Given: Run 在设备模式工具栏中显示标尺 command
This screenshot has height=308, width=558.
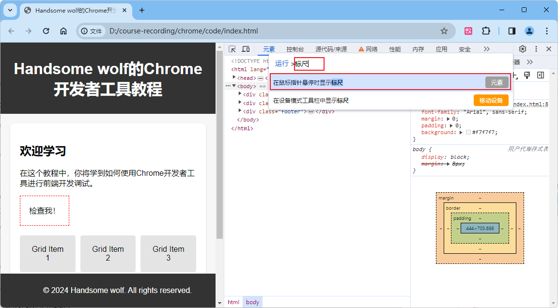Looking at the screenshot, I should pyautogui.click(x=390, y=100).
